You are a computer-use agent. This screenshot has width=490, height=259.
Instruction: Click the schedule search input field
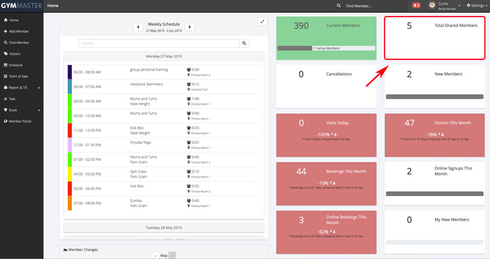click(159, 43)
